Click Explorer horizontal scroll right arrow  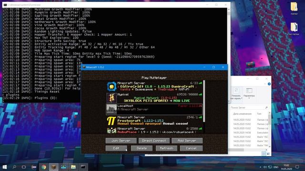coord(266,150)
